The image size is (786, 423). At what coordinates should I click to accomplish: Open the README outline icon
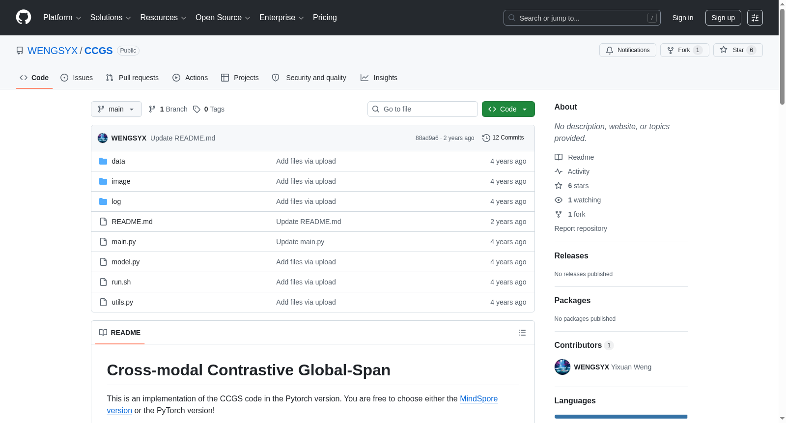point(522,333)
